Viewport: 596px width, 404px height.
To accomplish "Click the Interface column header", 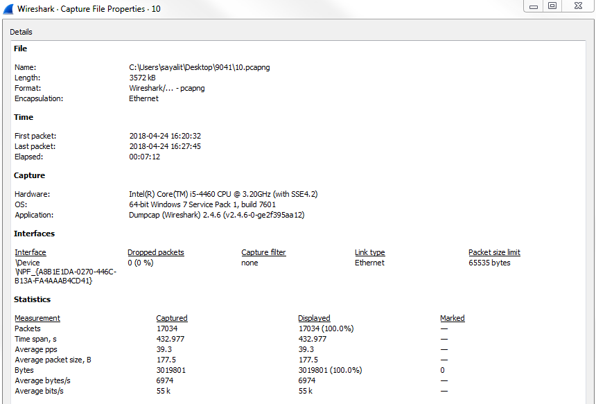I will [30, 252].
